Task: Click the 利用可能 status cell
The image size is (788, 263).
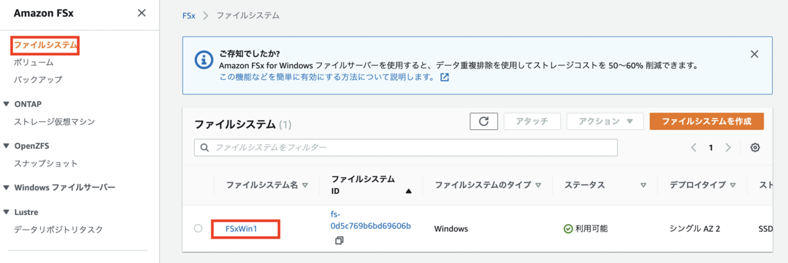Action: click(x=586, y=229)
